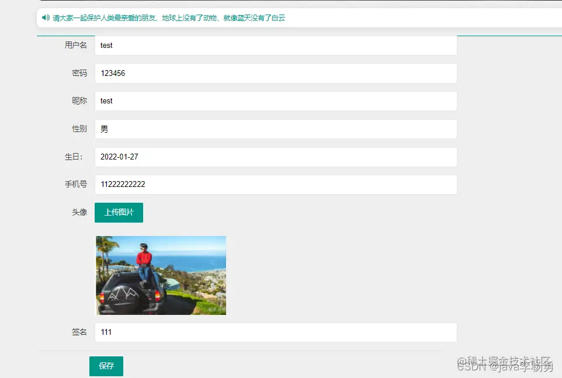Screen dimensions: 562x378
Task: Select the 性别 field showing 男
Action: (x=276, y=129)
